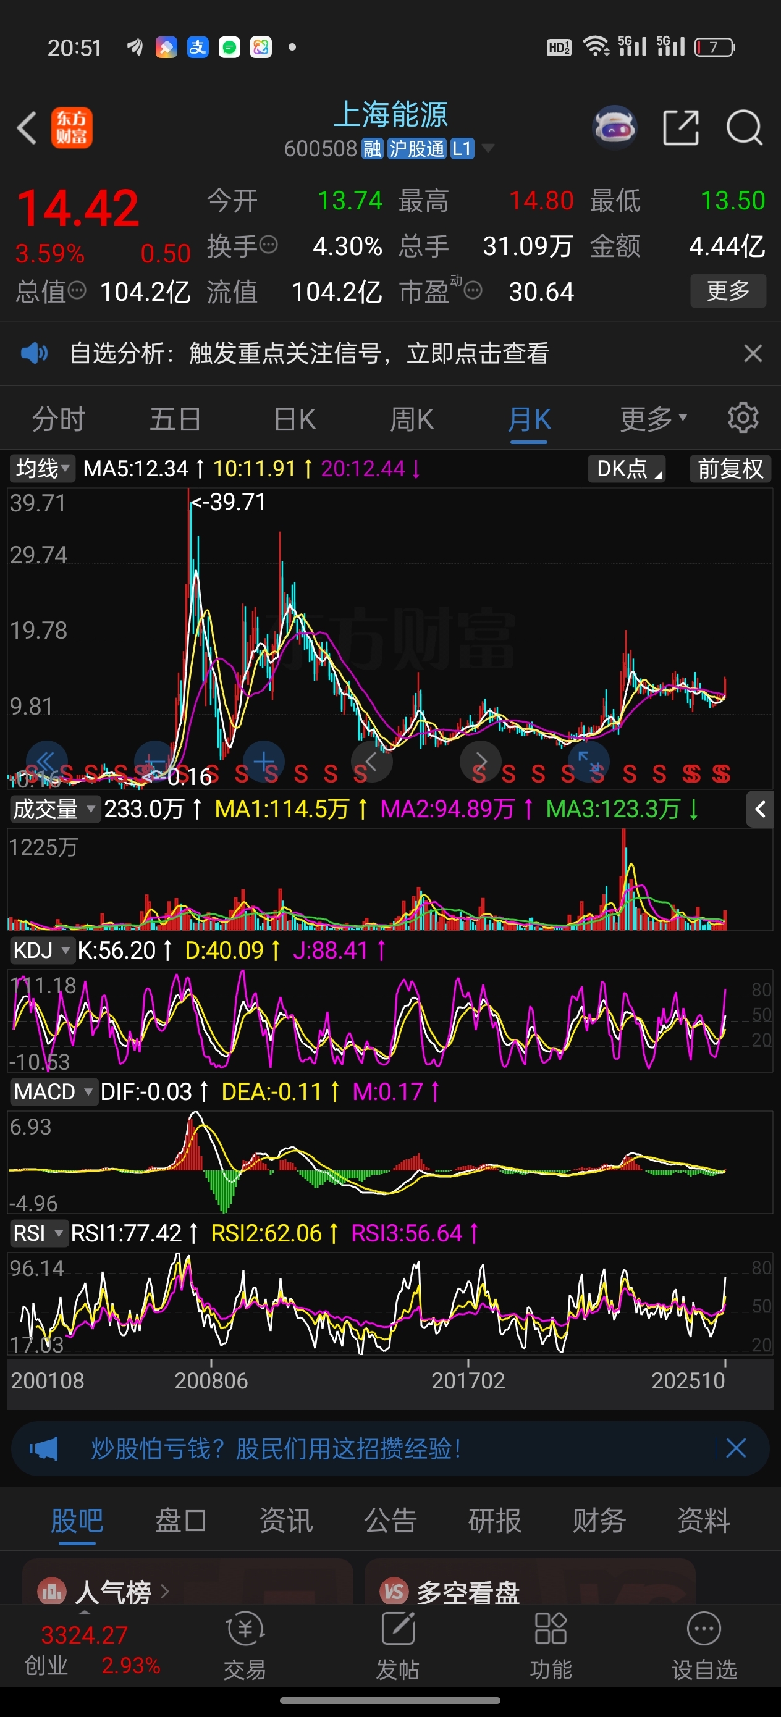Image resolution: width=781 pixels, height=1717 pixels.
Task: Expand chart to fullscreen icon
Action: (588, 761)
